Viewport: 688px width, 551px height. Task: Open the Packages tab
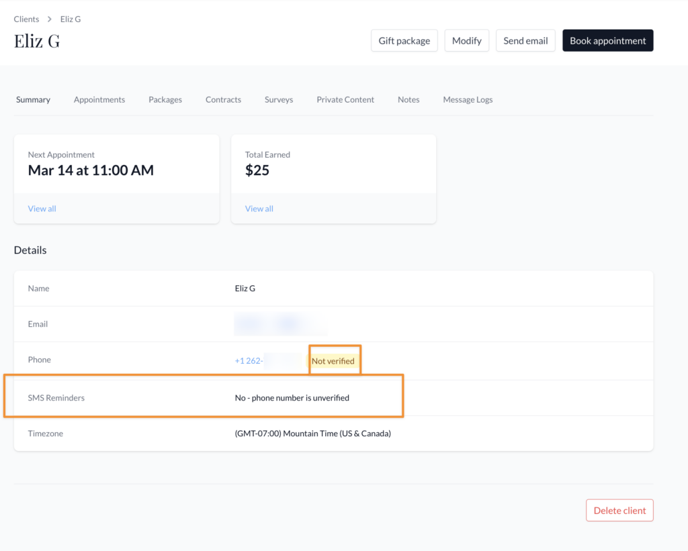(165, 100)
